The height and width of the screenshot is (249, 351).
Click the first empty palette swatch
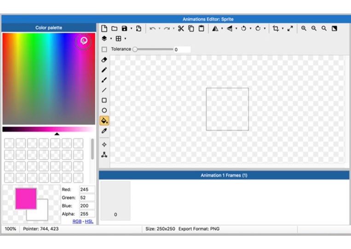point(9,143)
